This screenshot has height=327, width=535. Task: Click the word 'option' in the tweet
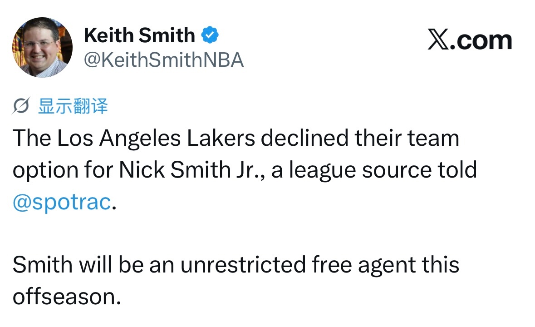click(x=45, y=170)
